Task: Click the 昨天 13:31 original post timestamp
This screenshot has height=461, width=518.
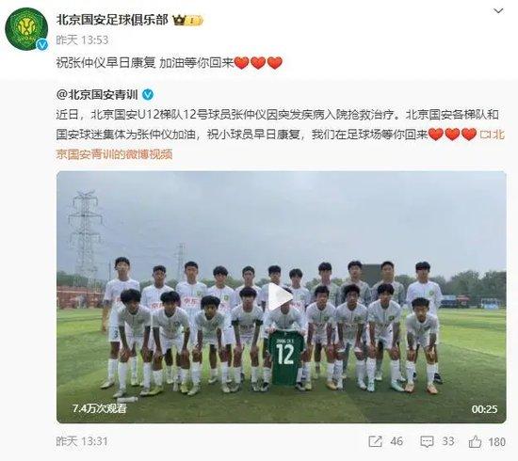Action: coord(82,441)
